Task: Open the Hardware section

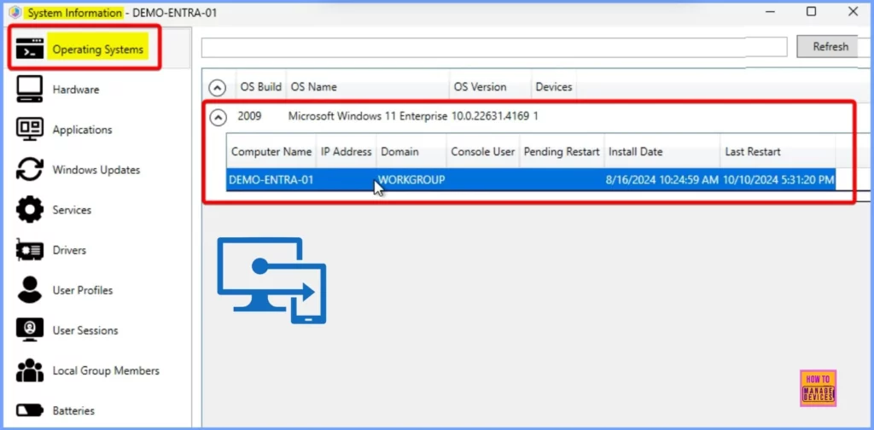Action: click(76, 90)
